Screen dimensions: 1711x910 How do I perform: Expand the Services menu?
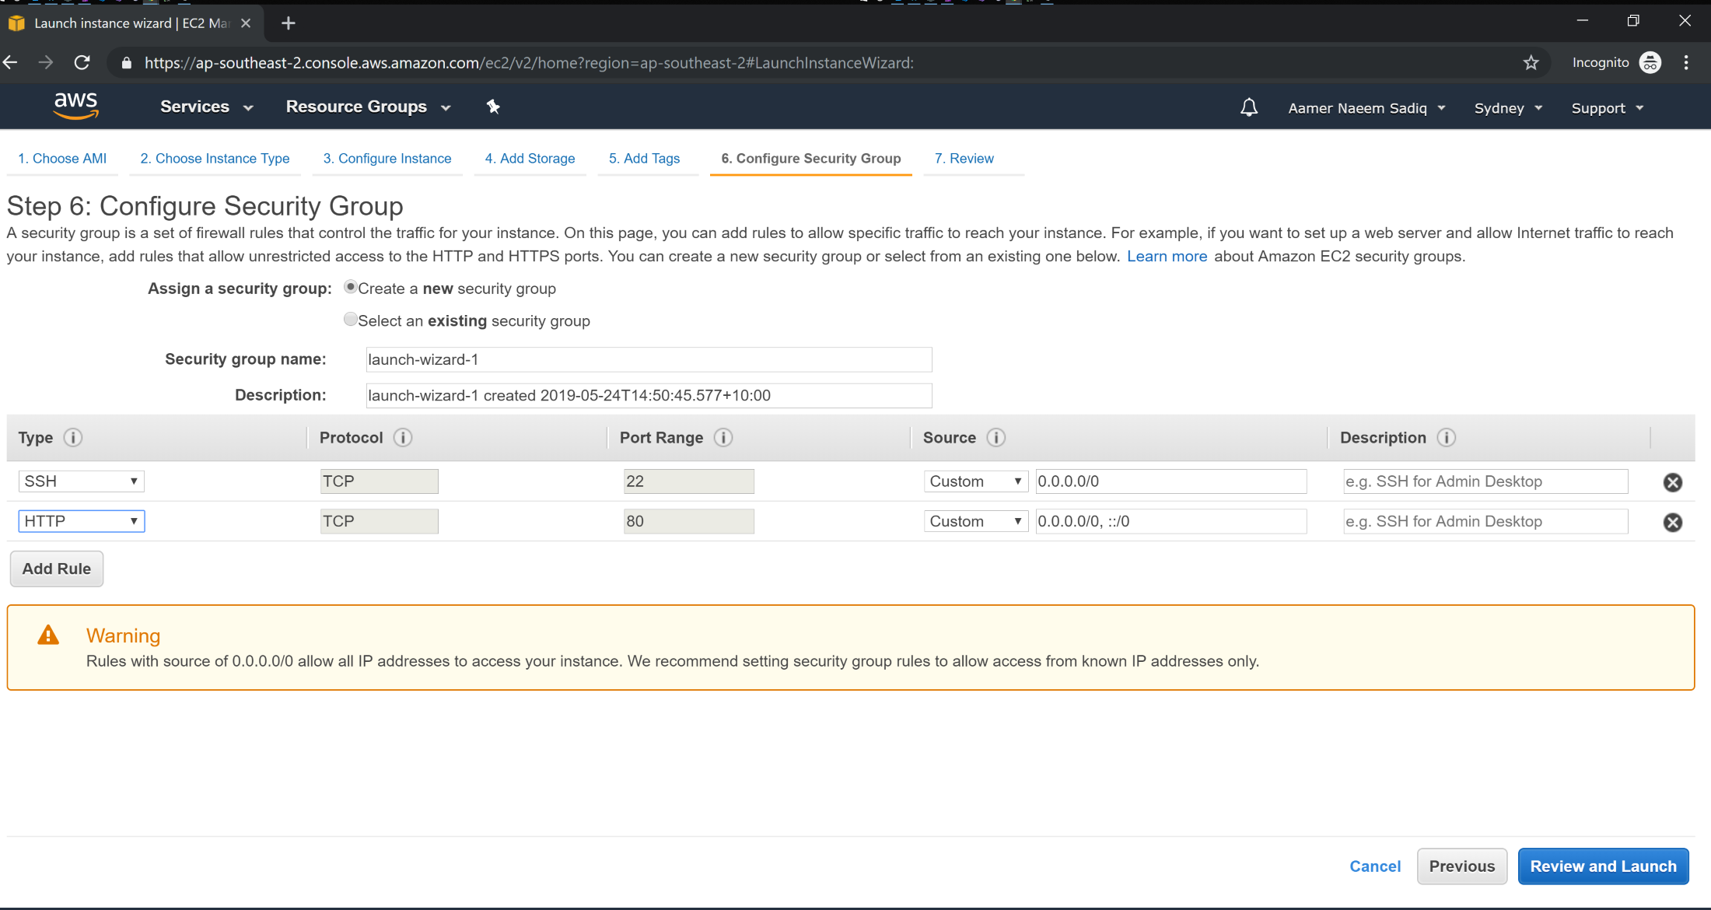[207, 107]
